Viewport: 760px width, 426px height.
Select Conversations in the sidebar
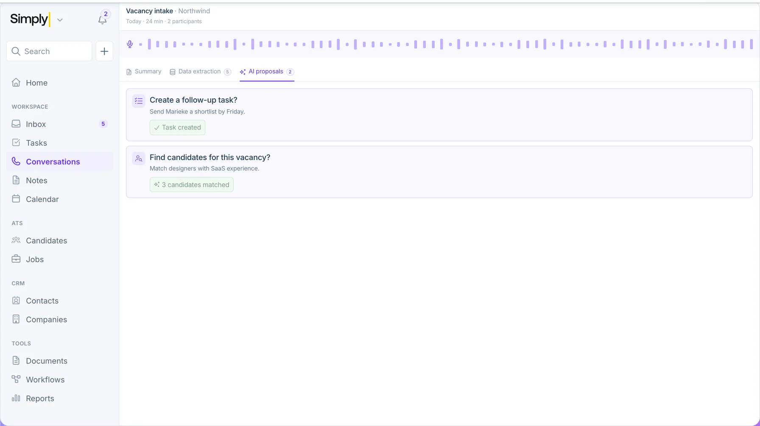[60, 161]
